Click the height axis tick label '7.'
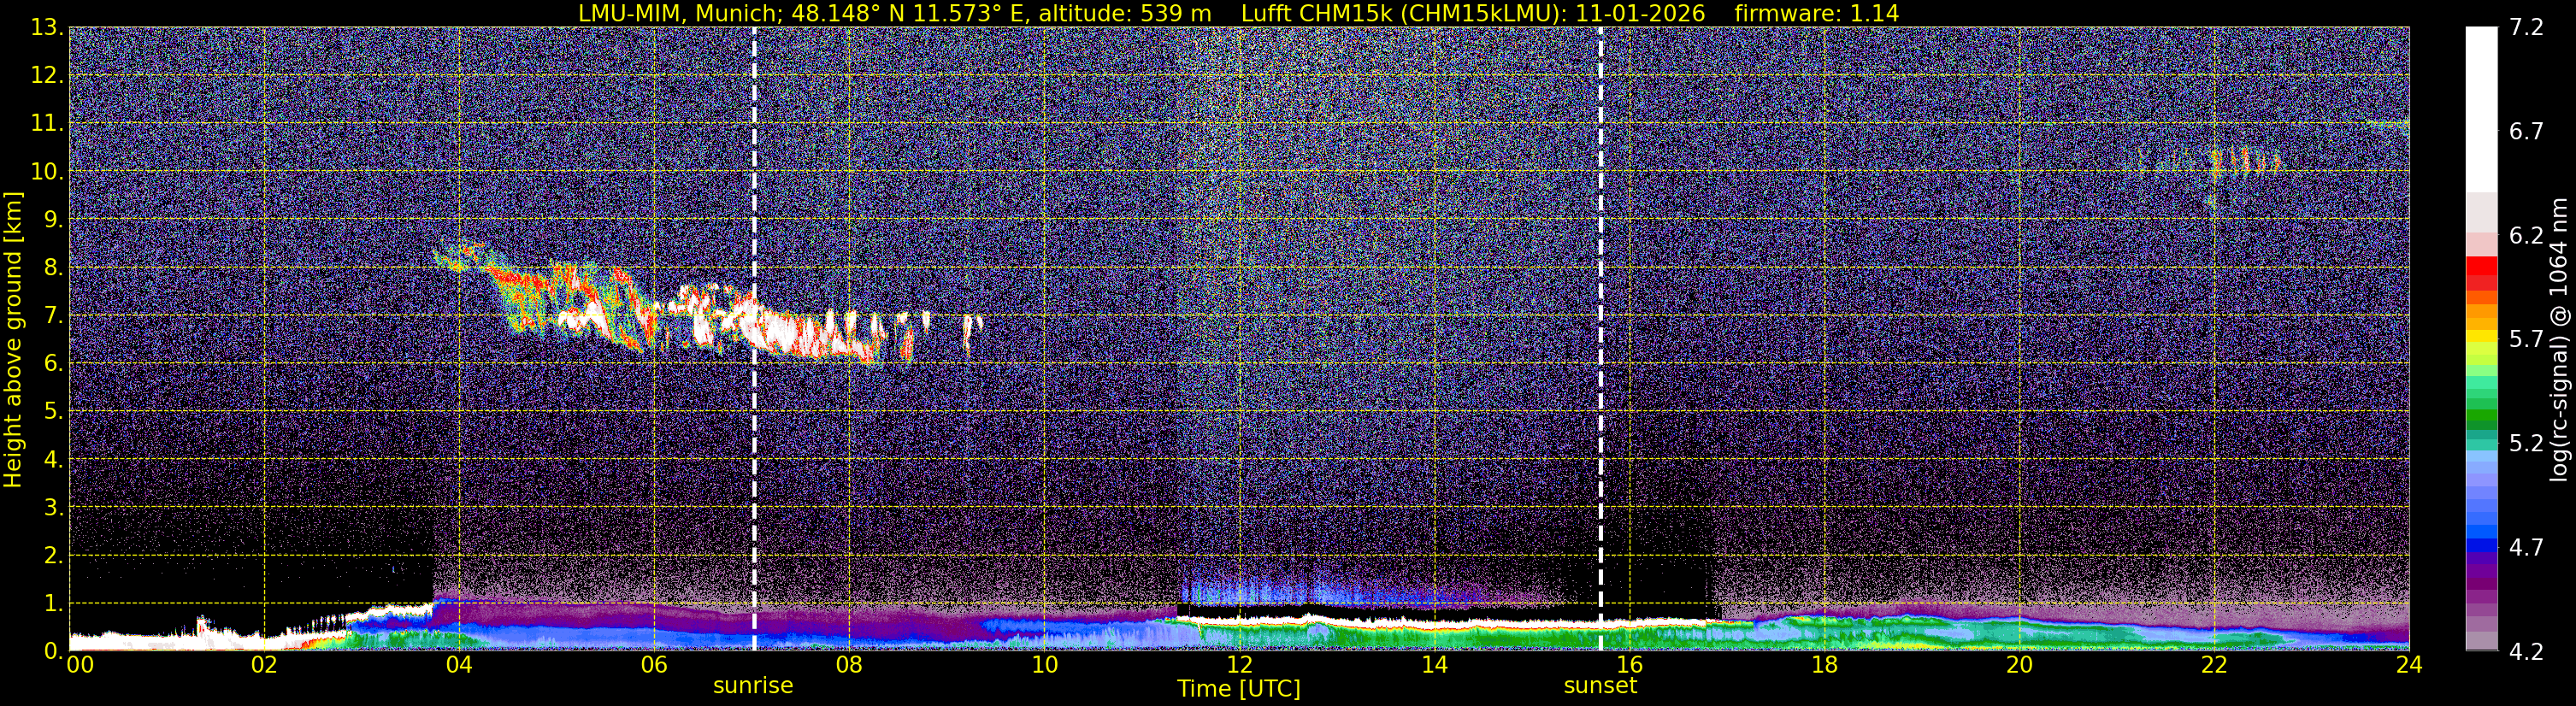Screen dimensions: 2576x706 pyautogui.click(x=53, y=316)
